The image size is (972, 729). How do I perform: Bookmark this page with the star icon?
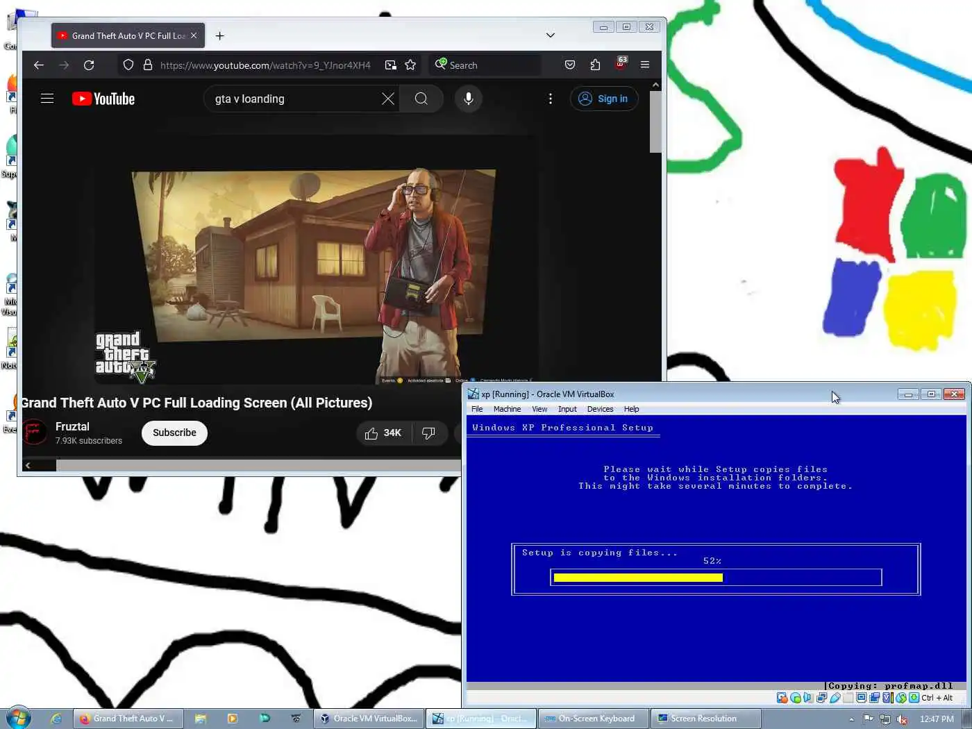tap(410, 65)
